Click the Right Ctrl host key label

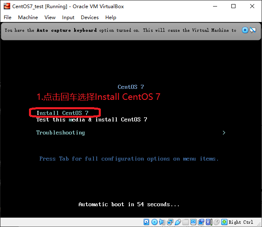241,222
